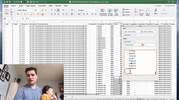The width and height of the screenshot is (179, 100).
Task: Click the fx insert function icon
Action: [23, 18]
